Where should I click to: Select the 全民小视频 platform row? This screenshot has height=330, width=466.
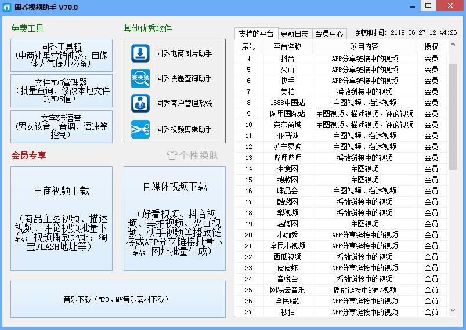341,246
